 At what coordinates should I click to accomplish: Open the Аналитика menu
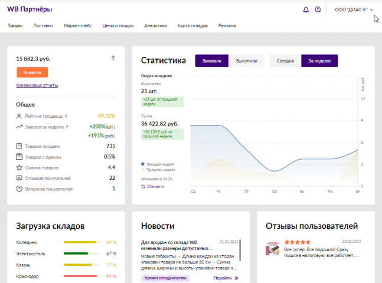[155, 25]
